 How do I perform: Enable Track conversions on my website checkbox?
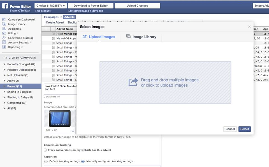(x=45, y=150)
